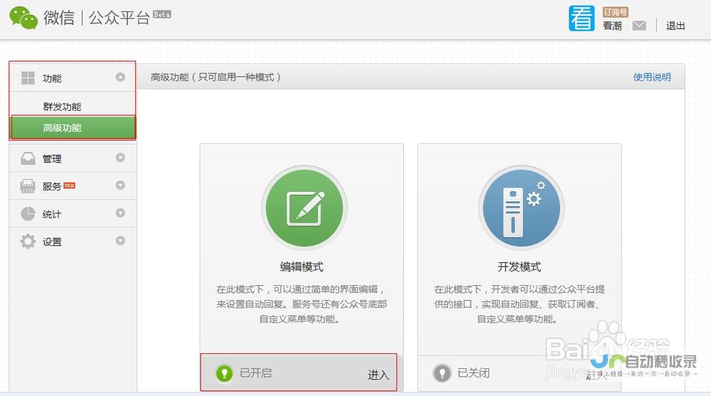Click the 编辑模式 heading
The width and height of the screenshot is (711, 396).
coord(301,267)
